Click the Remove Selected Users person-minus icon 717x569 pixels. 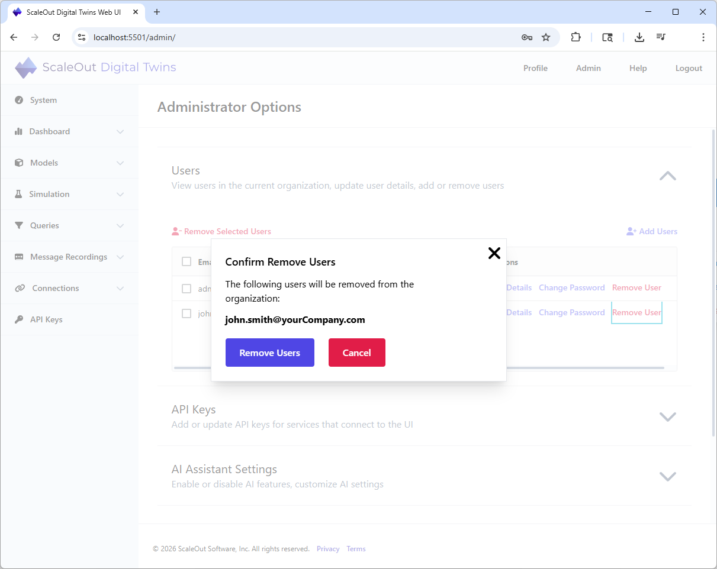click(176, 231)
